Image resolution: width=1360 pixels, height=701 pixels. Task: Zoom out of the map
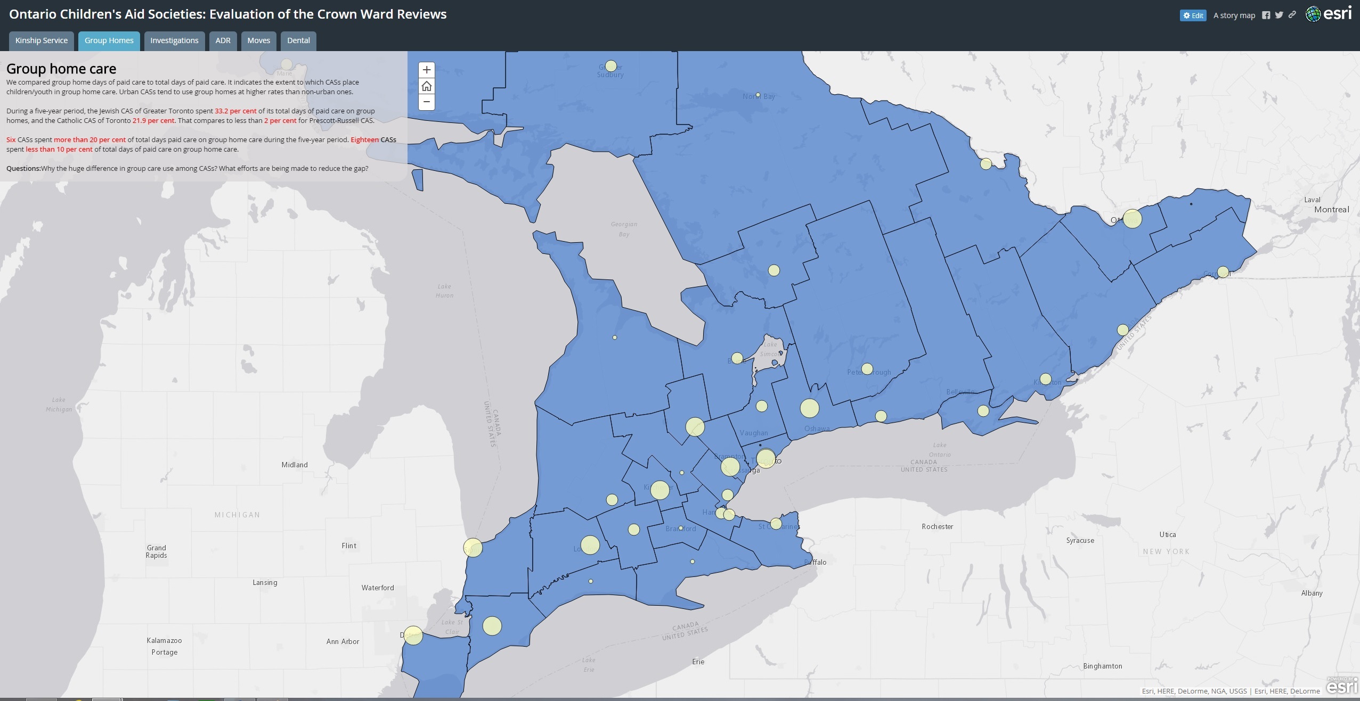426,102
